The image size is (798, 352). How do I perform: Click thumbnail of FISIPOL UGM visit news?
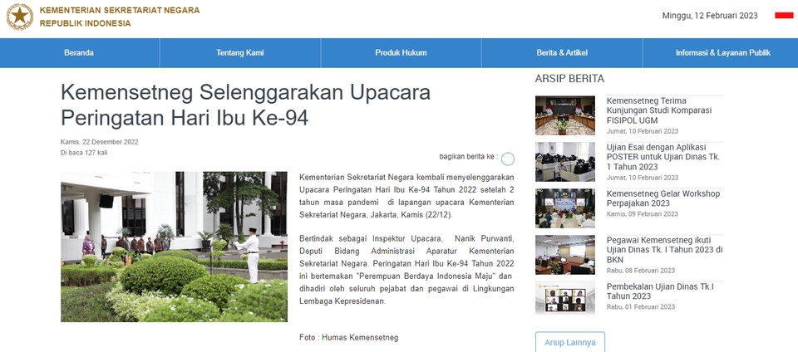[x=565, y=115]
